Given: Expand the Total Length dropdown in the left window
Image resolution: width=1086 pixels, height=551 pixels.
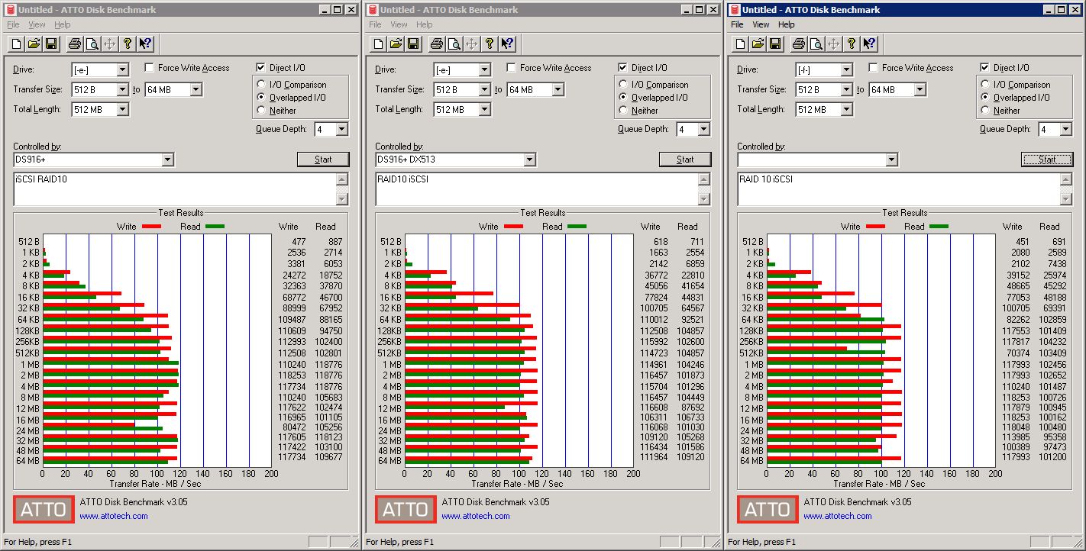Looking at the screenshot, I should coord(122,109).
